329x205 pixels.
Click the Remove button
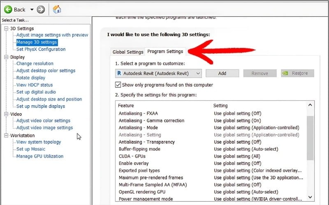[x=260, y=73]
